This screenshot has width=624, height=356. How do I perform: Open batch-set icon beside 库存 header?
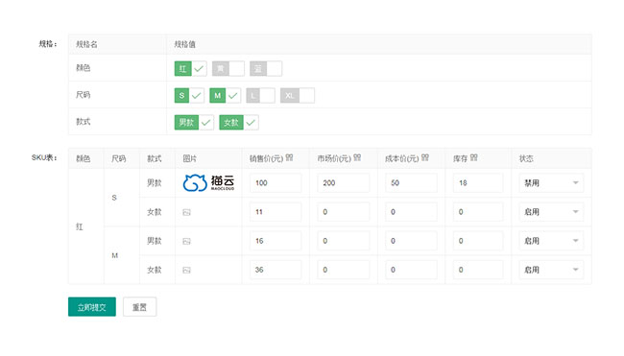pyautogui.click(x=473, y=157)
